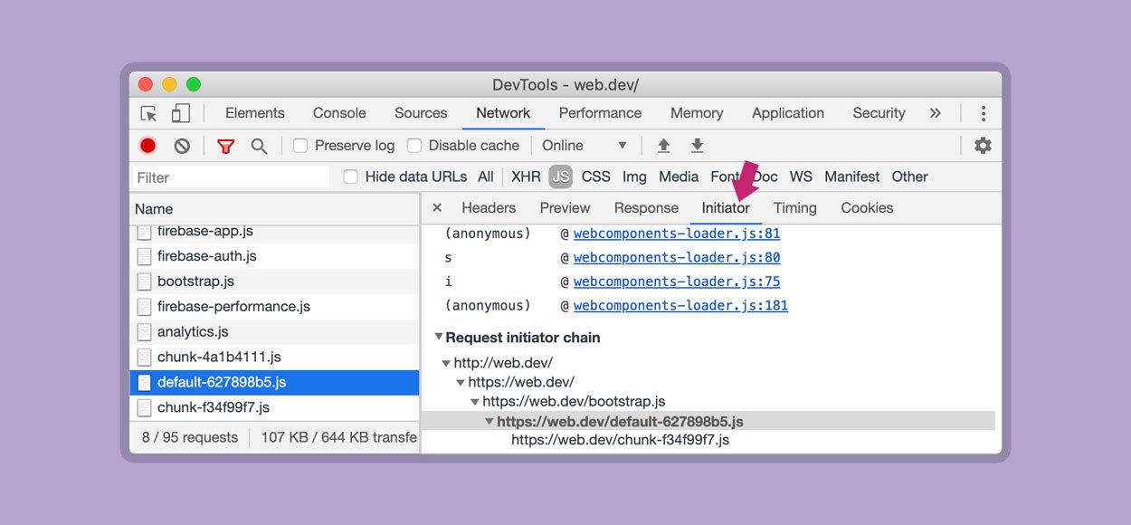This screenshot has height=525, width=1131.
Task: Collapse the https://web.dev/bootstrap.js tree node
Action: 475,402
